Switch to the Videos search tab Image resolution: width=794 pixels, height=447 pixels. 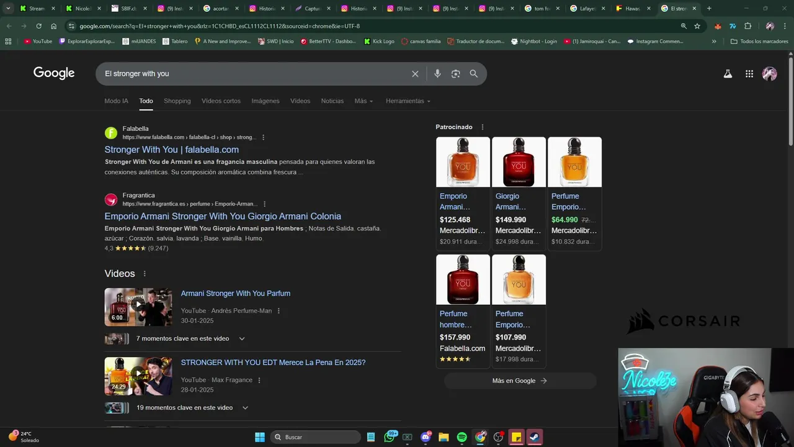pyautogui.click(x=300, y=101)
